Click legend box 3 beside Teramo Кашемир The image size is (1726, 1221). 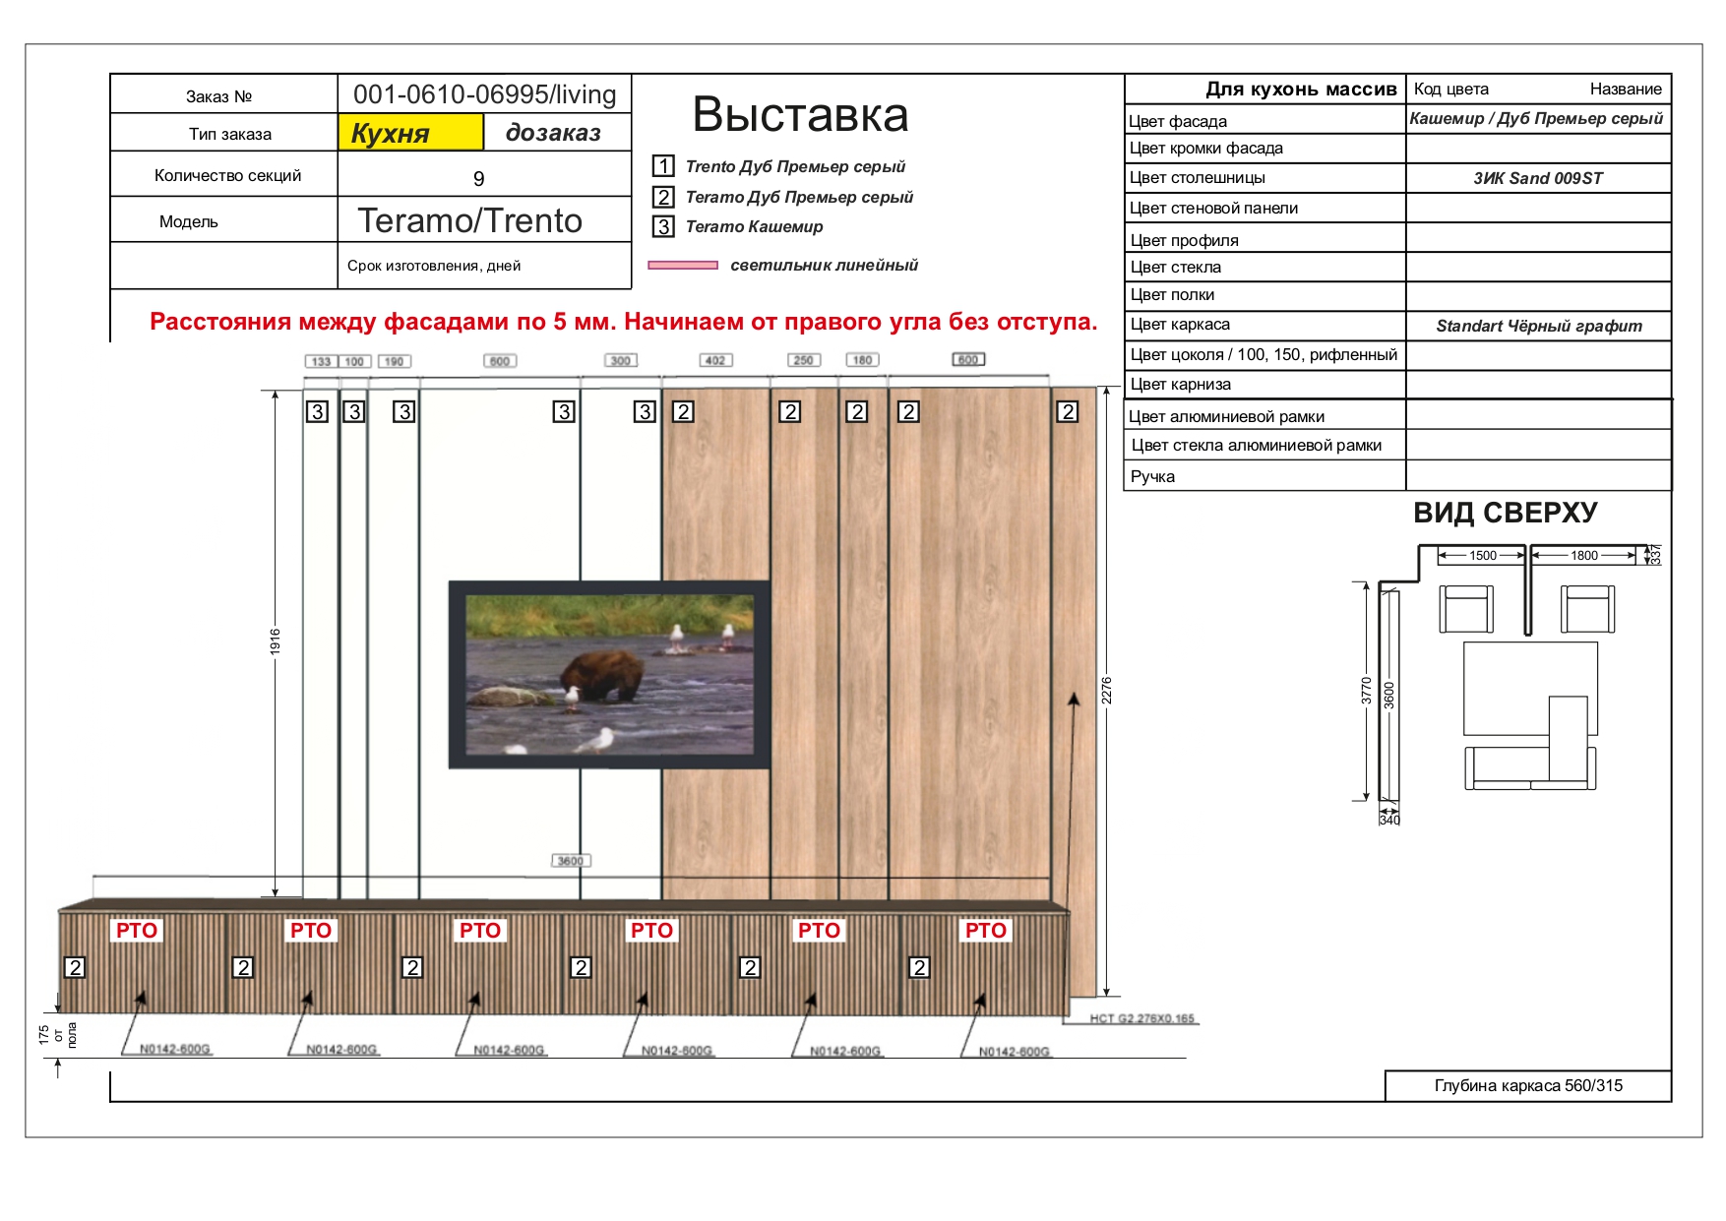point(663,226)
